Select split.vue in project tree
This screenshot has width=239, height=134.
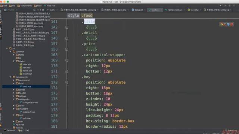25,118
